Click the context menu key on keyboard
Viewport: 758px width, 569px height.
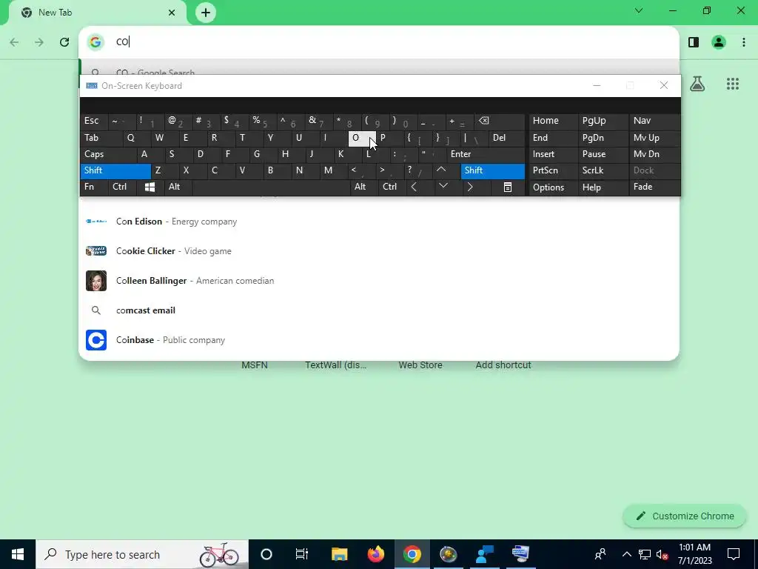[507, 187]
